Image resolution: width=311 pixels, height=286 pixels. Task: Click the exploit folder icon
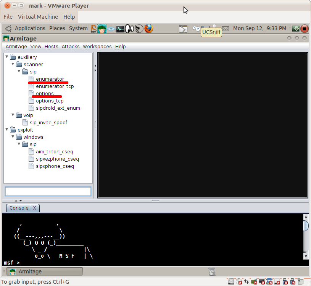pos(13,130)
